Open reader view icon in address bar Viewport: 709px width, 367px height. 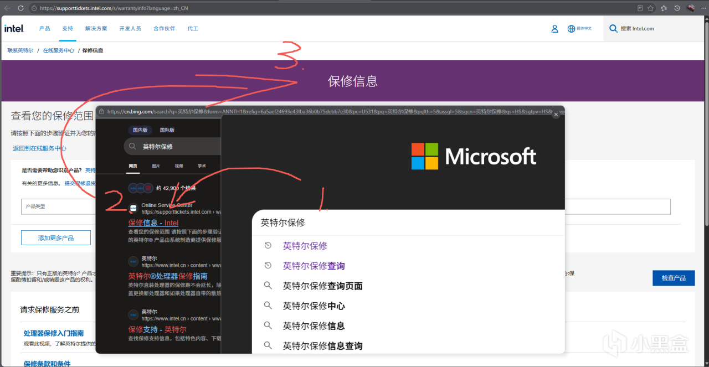coord(640,8)
